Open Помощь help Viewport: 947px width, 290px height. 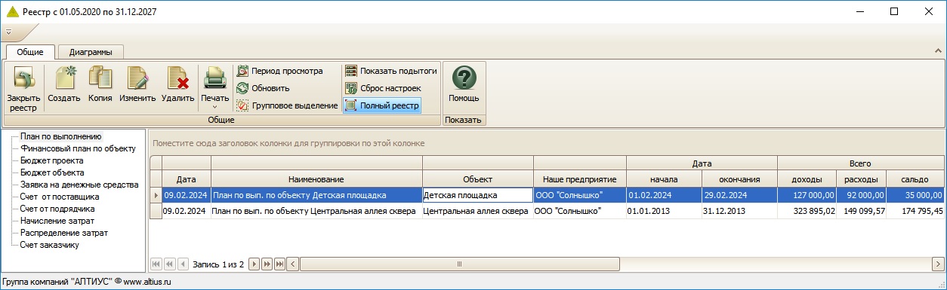464,84
